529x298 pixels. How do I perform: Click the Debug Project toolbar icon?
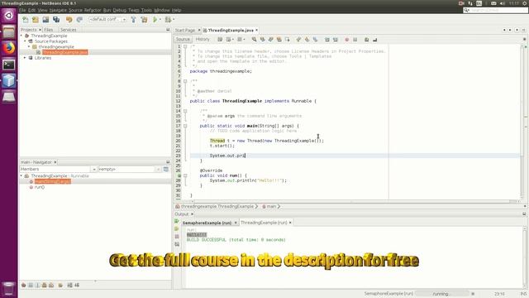click(168, 20)
